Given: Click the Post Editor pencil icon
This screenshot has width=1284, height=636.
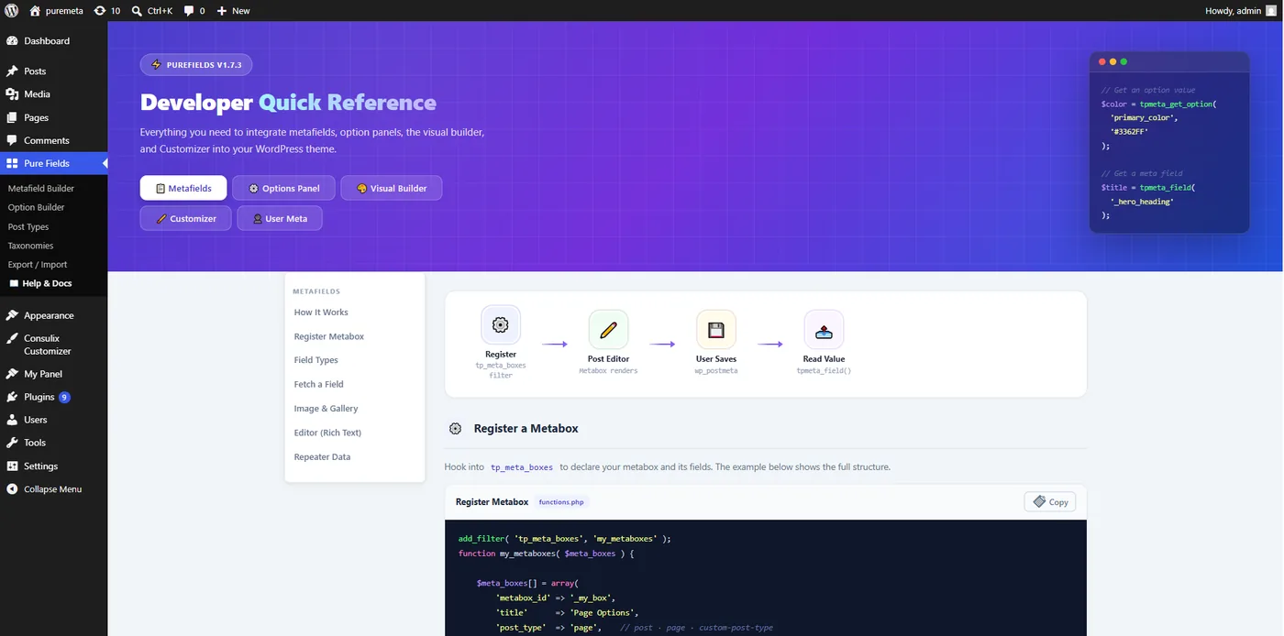Looking at the screenshot, I should [608, 330].
